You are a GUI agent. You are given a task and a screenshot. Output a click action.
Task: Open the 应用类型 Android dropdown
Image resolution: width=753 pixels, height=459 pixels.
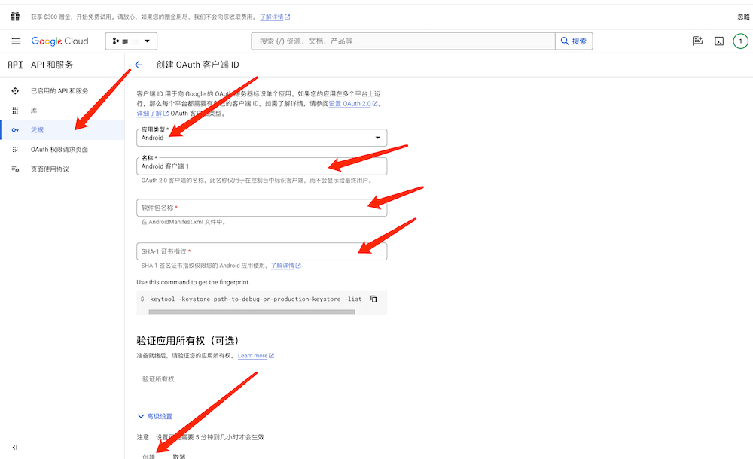coord(261,138)
